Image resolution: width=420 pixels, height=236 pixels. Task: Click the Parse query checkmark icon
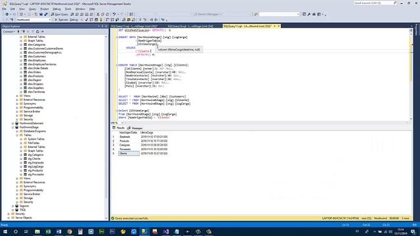(86, 20)
